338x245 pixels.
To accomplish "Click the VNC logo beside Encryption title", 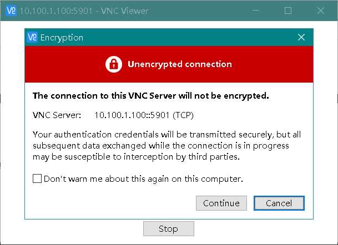I will click(32, 38).
